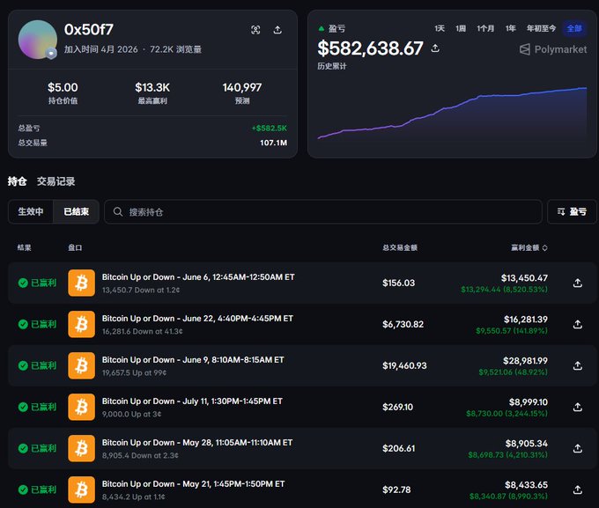Share the May 28 position with $8,905.34
This screenshot has width=599, height=508.
(578, 448)
